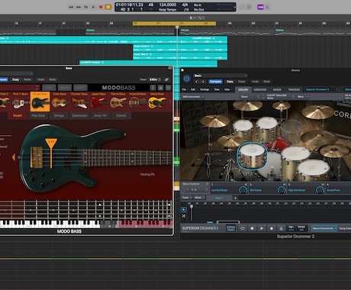Image resolution: width=351 pixels, height=290 pixels.
Task: Click the highlighted snare drum in kit
Action: pyautogui.click(x=252, y=156)
